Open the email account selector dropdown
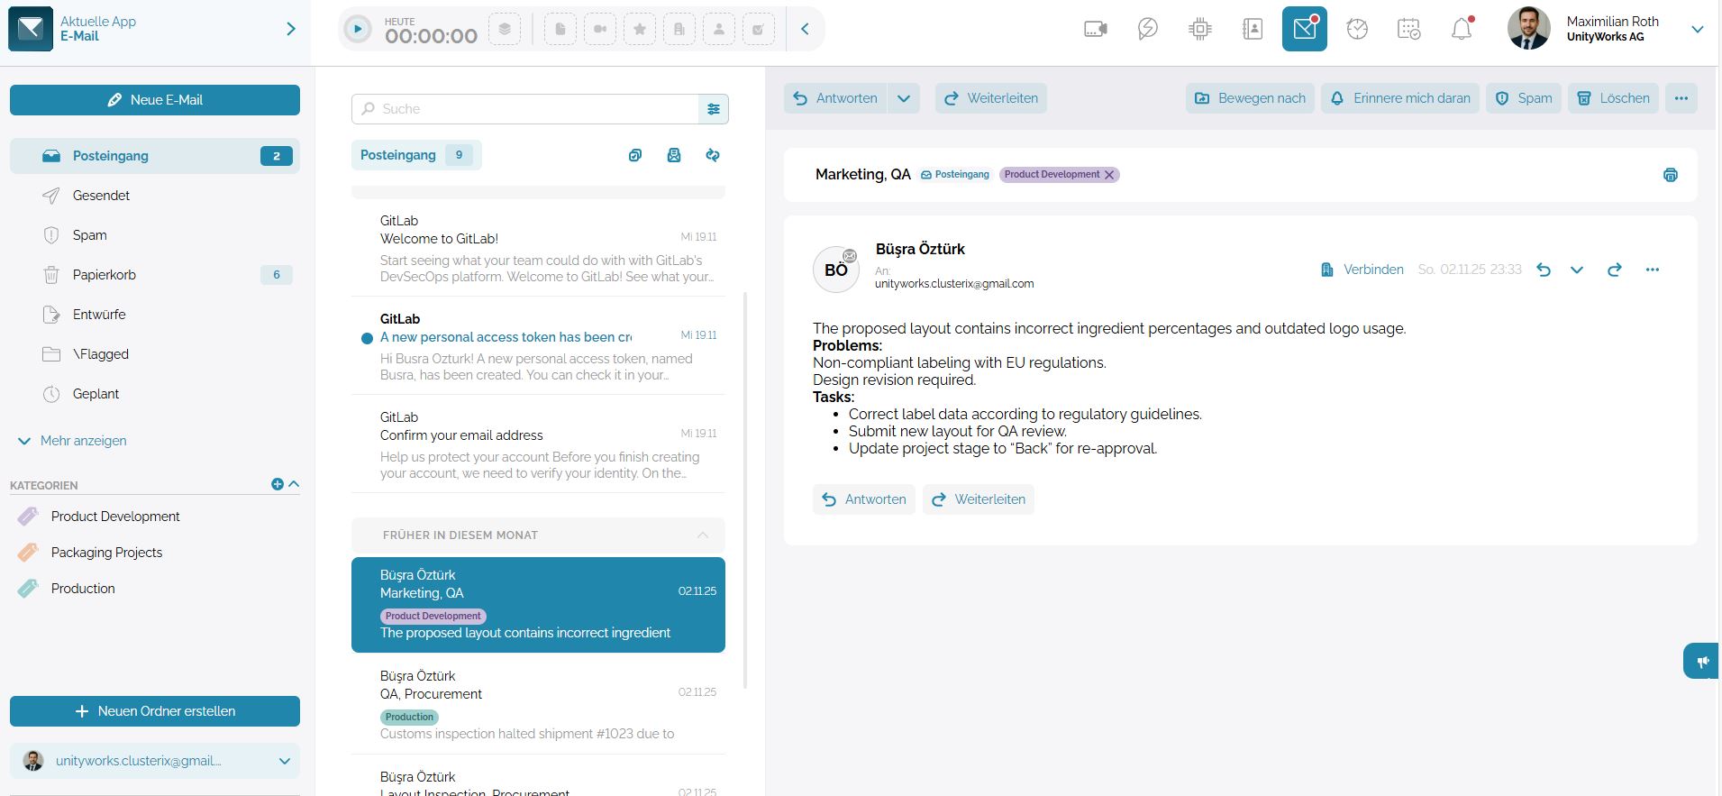The image size is (1722, 796). tap(155, 761)
